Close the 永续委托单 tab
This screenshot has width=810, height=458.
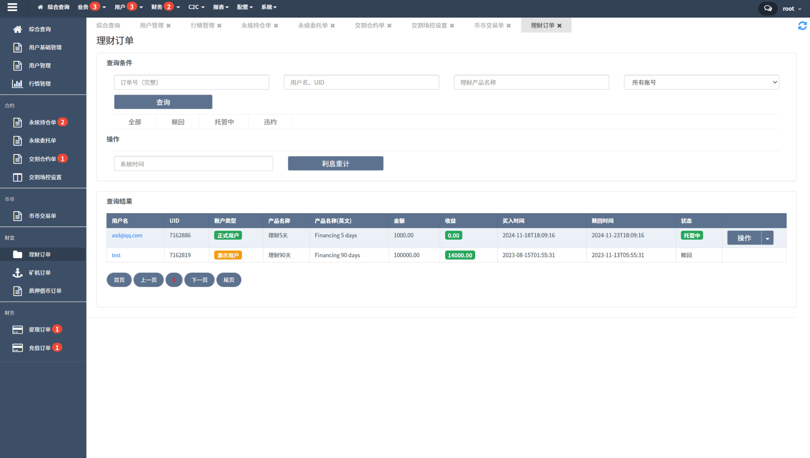pyautogui.click(x=333, y=26)
